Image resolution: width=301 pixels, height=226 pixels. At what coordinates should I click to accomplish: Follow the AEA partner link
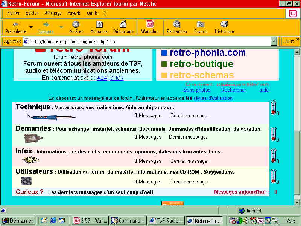click(102, 78)
